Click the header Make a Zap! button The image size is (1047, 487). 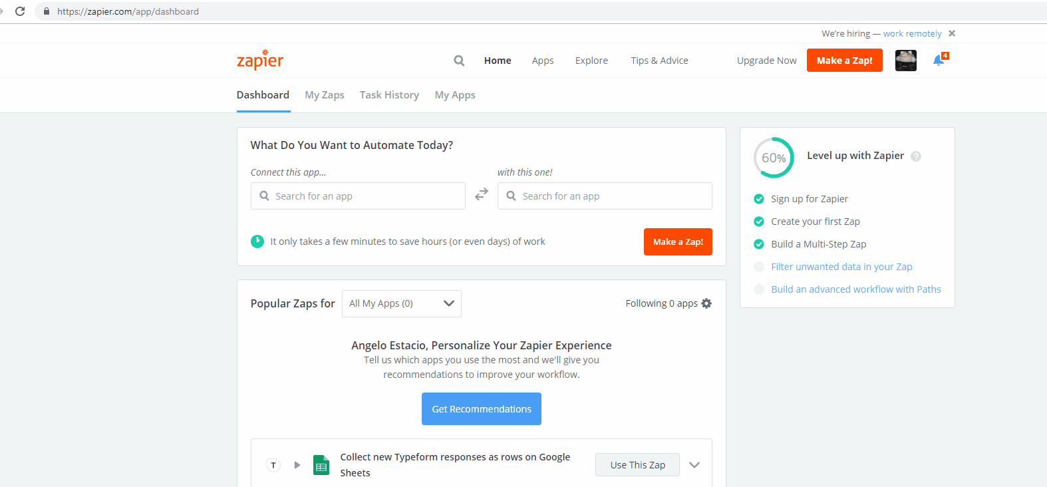click(x=845, y=61)
